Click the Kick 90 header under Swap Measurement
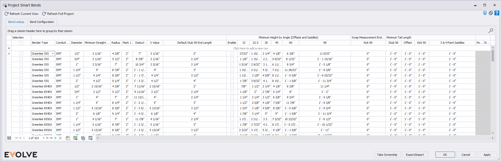Screen dimensions: 501x162 [368, 43]
